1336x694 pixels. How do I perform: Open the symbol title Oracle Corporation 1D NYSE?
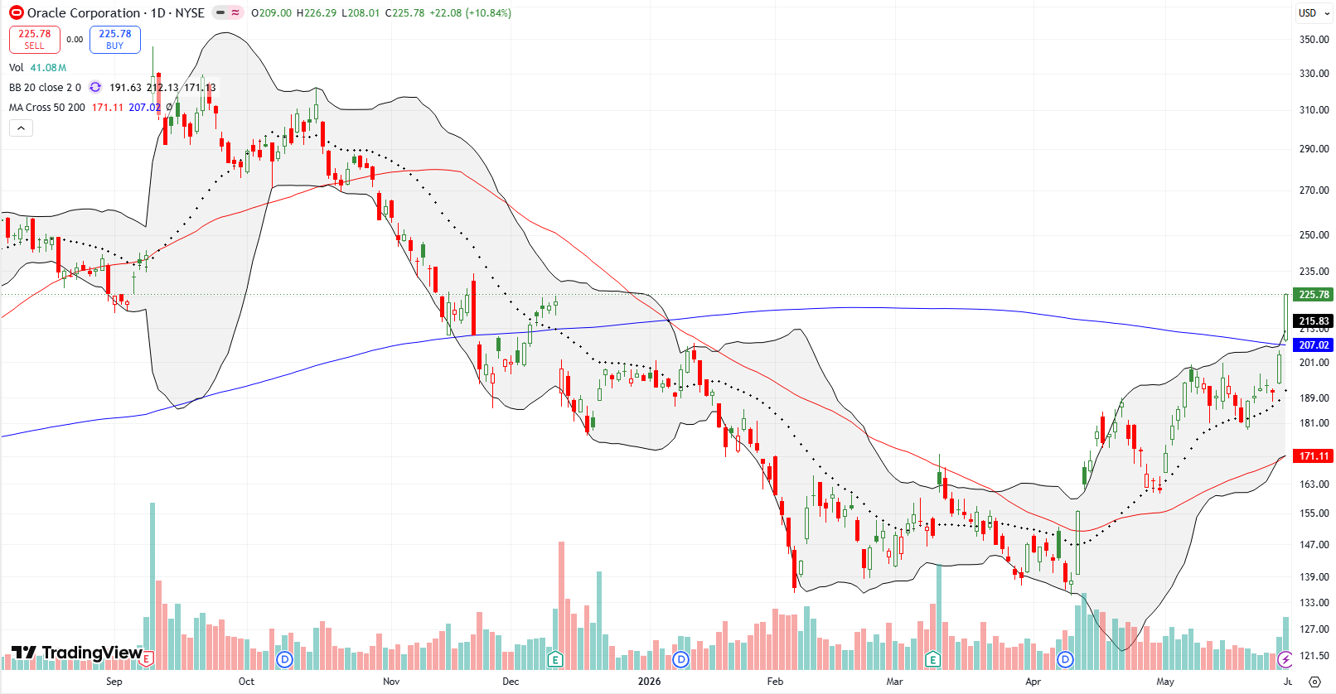116,13
